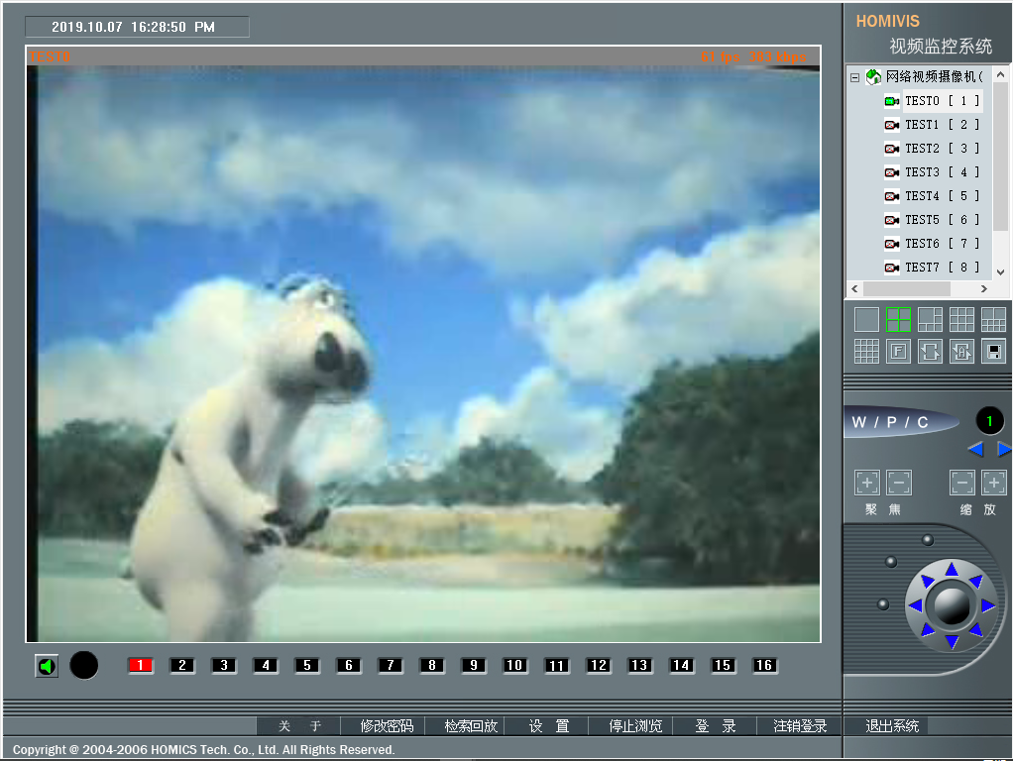Pan camera left with PTZ arrow
Viewport: 1013px width, 761px height.
(x=915, y=605)
